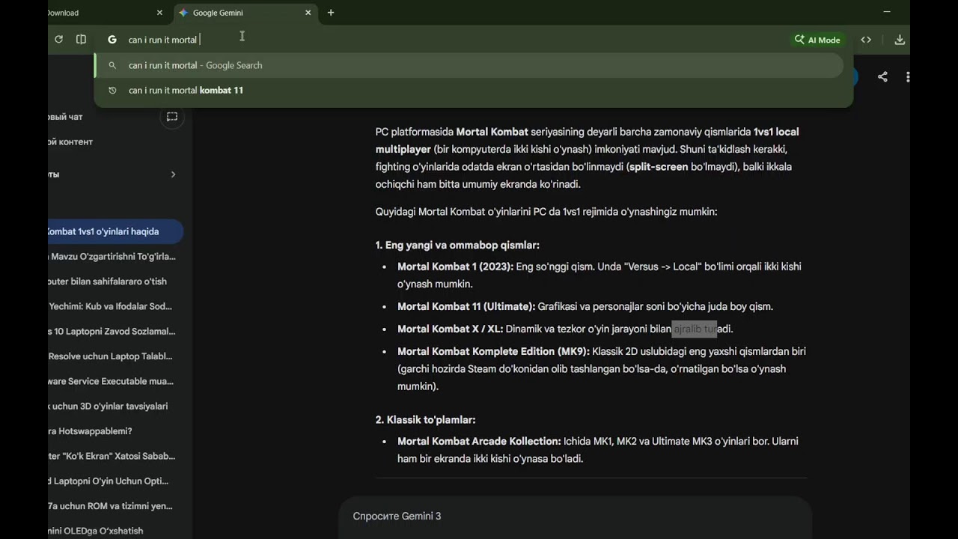Open 'Kombat 1vs1 o'yinlari haqida' chat
The image size is (958, 539).
point(115,231)
